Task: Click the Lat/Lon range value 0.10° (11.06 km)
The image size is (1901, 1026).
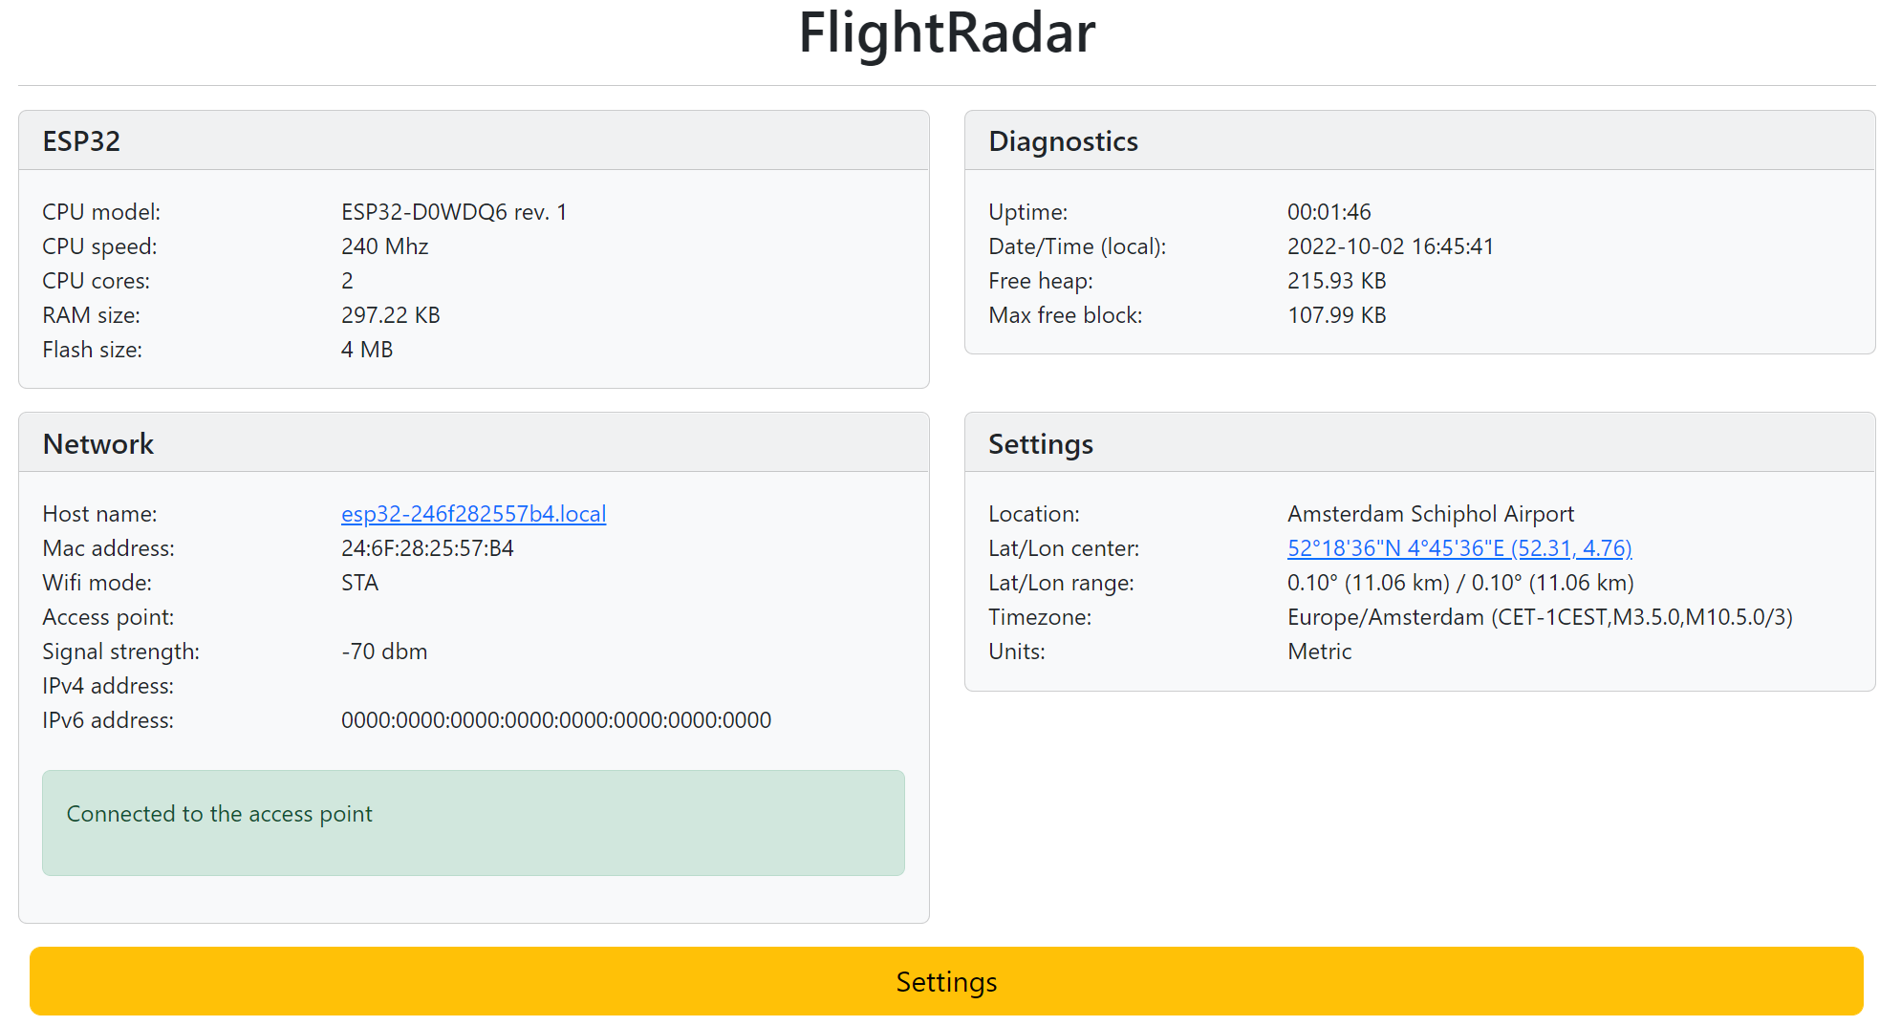Action: [x=1460, y=583]
